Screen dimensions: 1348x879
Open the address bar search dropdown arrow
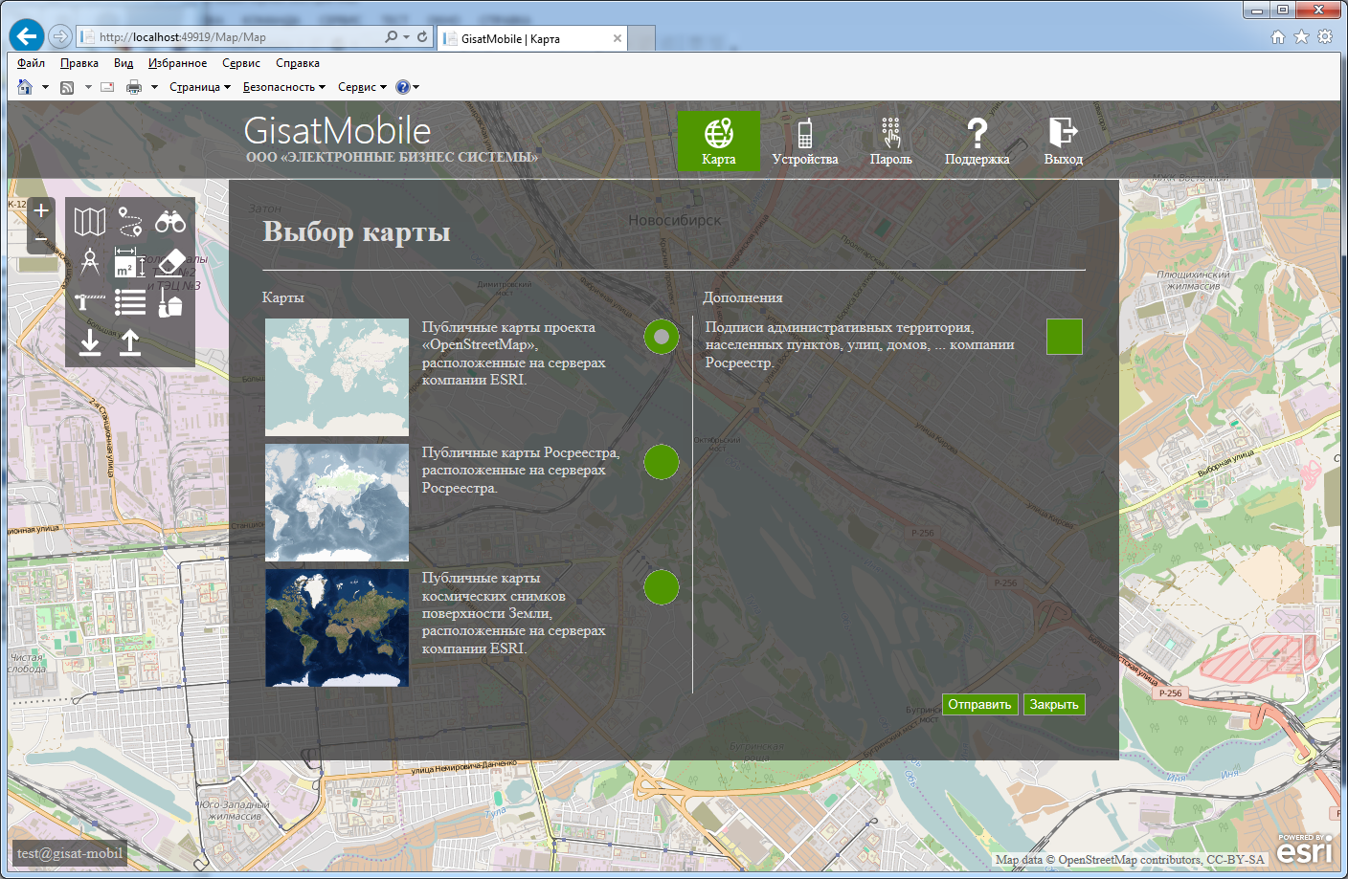(406, 37)
